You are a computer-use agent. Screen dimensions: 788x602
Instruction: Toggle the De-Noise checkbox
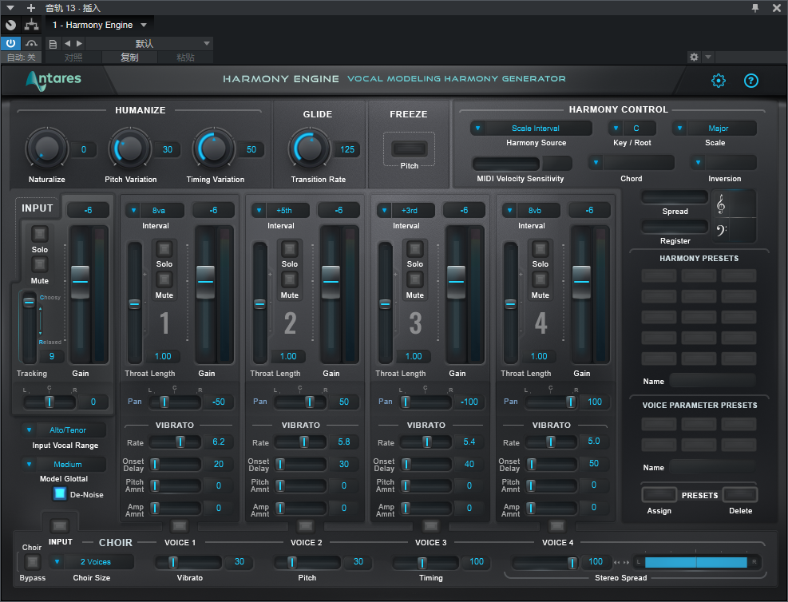click(x=60, y=493)
